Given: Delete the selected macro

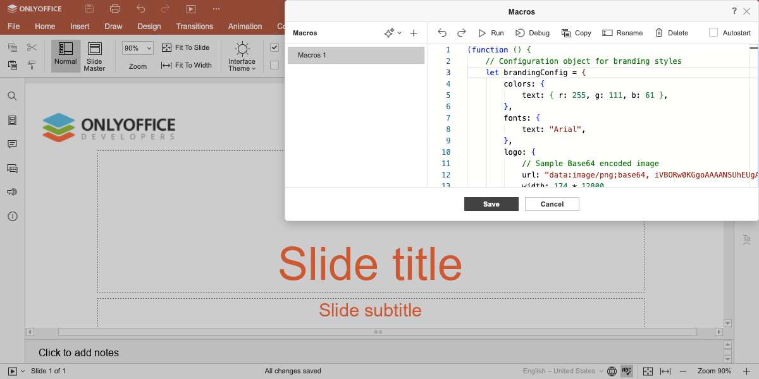Looking at the screenshot, I should (x=671, y=33).
